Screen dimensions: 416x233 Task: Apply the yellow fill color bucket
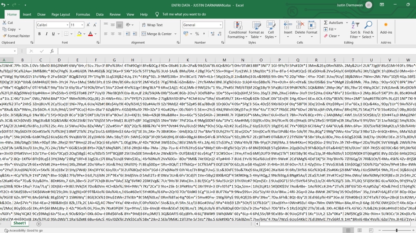79,34
